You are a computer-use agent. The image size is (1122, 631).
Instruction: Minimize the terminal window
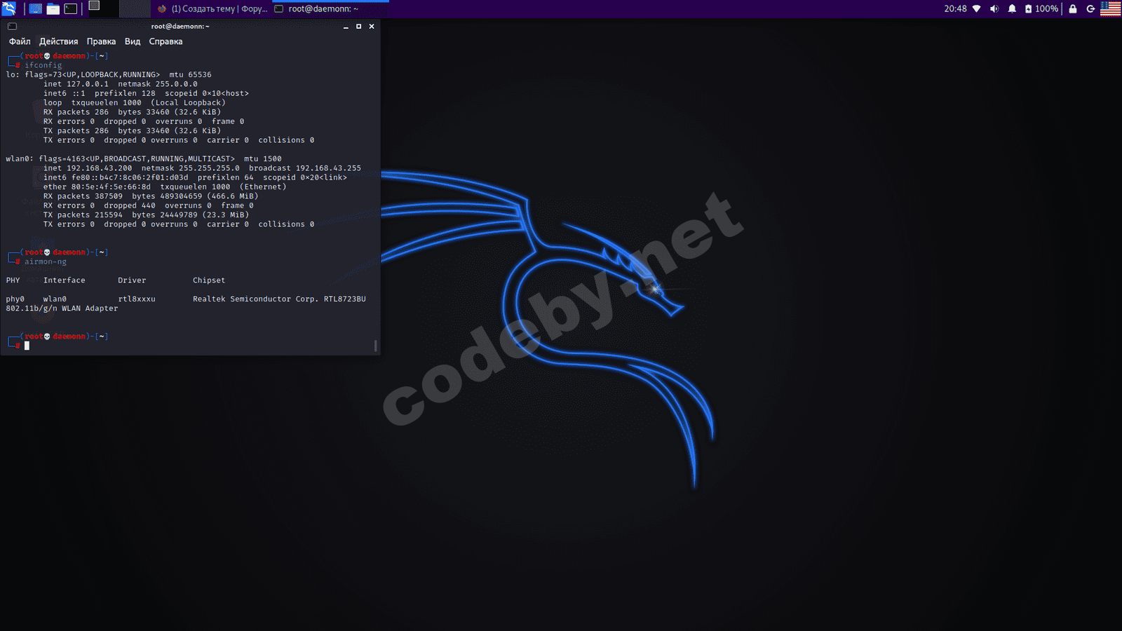(346, 27)
